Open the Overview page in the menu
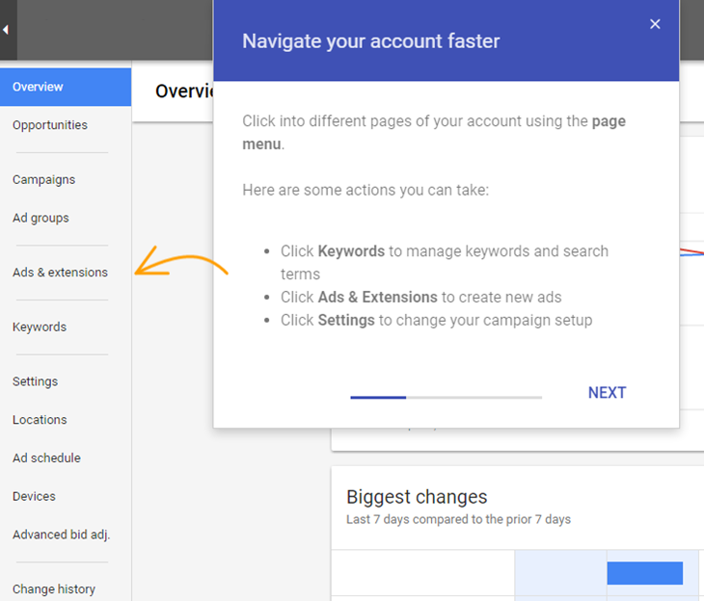The width and height of the screenshot is (704, 601). (x=66, y=87)
